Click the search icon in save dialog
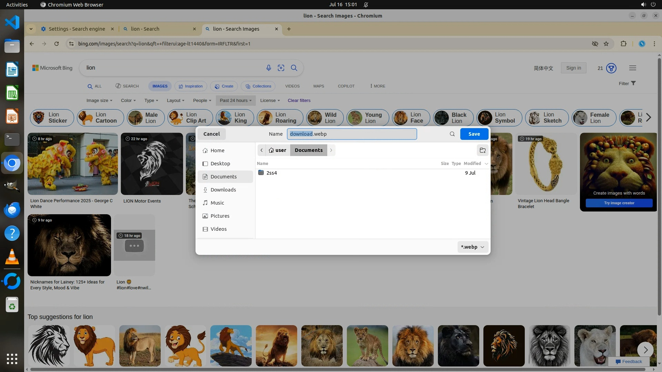 tap(452, 134)
